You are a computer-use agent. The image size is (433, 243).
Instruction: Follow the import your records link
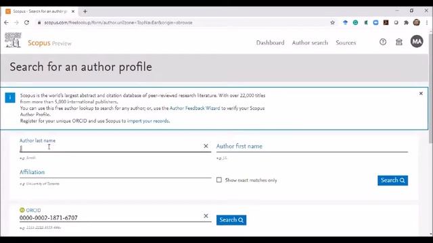click(148, 121)
